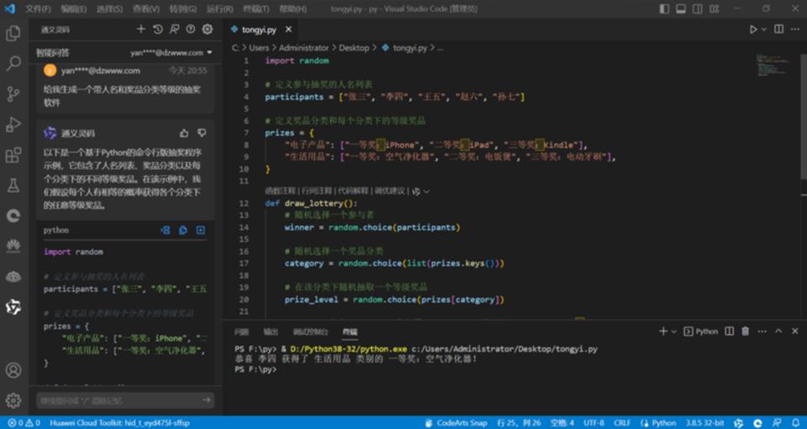Expand the account dropdown yan****@dzwww.com
This screenshot has width=807, height=429.
(x=172, y=52)
